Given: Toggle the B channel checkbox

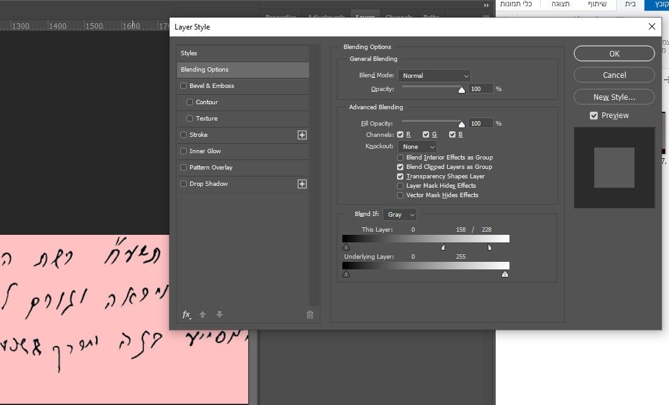Looking at the screenshot, I should pos(452,134).
